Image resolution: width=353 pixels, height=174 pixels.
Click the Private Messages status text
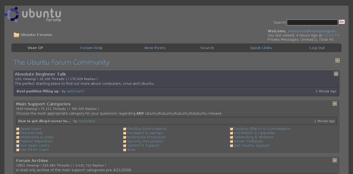pos(301,40)
